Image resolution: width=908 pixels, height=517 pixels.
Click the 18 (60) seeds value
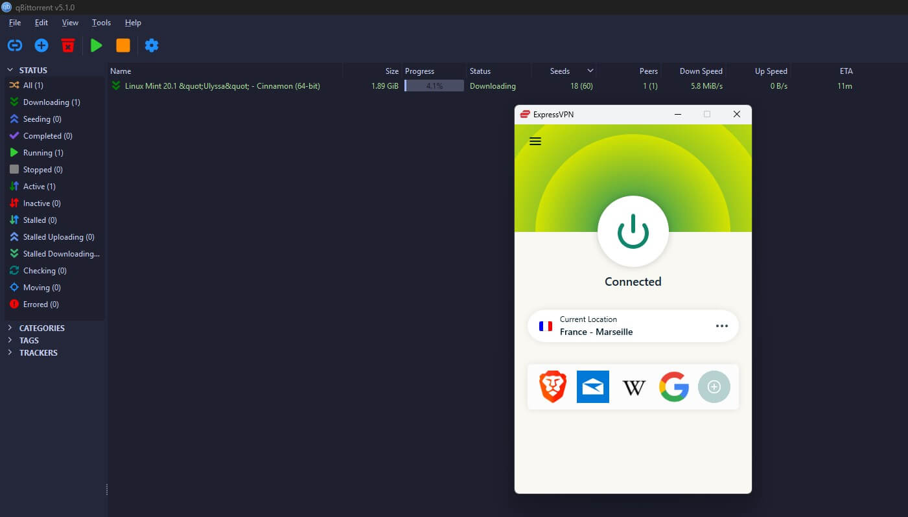tap(581, 86)
